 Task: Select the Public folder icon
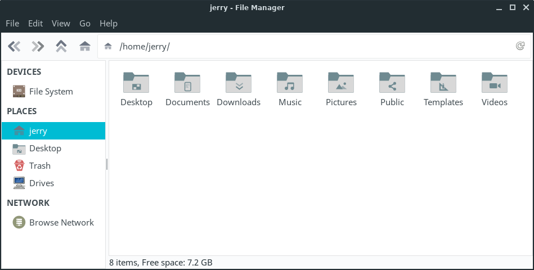click(x=392, y=83)
